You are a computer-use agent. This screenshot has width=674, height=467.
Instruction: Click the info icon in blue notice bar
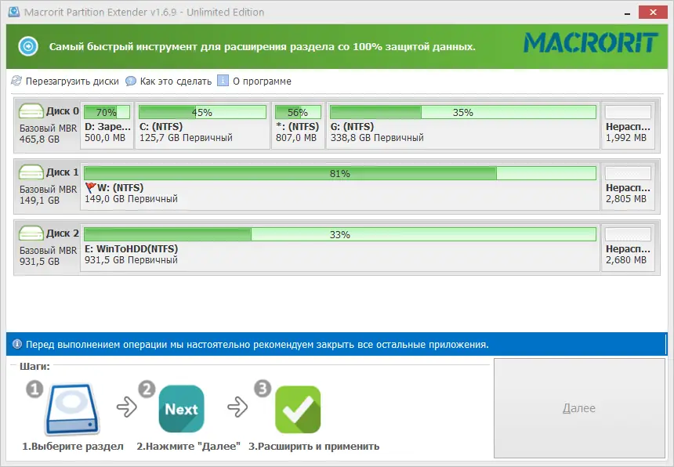[x=17, y=344]
